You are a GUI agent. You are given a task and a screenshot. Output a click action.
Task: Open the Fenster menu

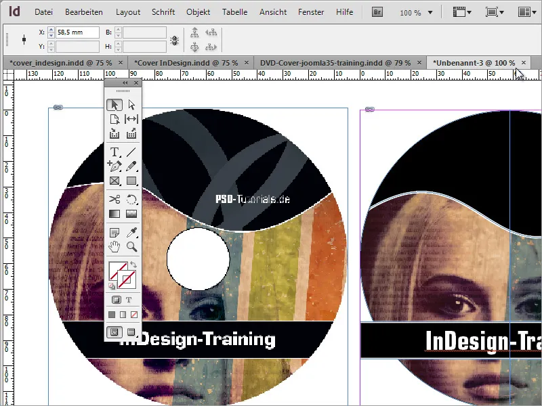(x=311, y=12)
